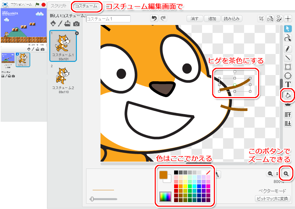Select the Rectangle tool
Viewport: 295px width, 209px height.
pyautogui.click(x=288, y=67)
